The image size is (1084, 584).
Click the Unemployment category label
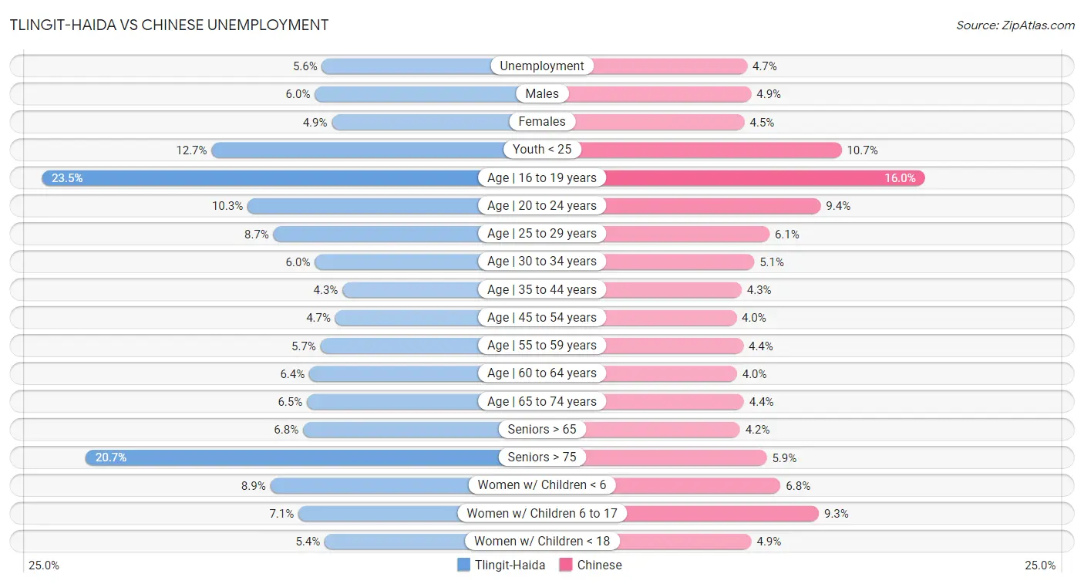[542, 66]
